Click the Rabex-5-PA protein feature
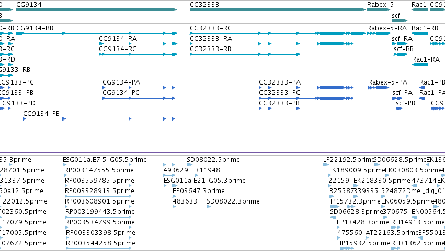This screenshot has width=445, height=251. (x=379, y=88)
